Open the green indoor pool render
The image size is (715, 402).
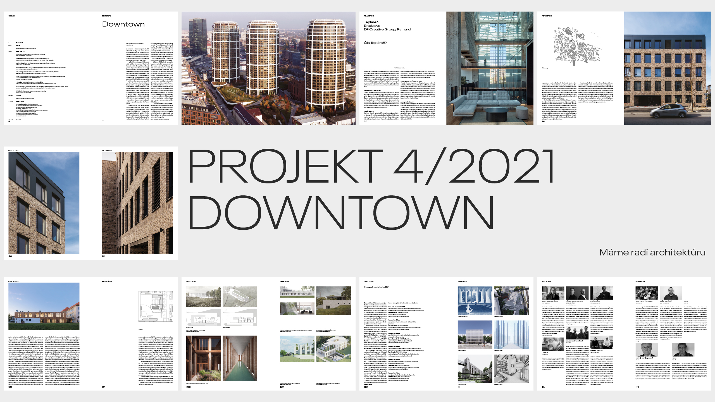coord(240,358)
